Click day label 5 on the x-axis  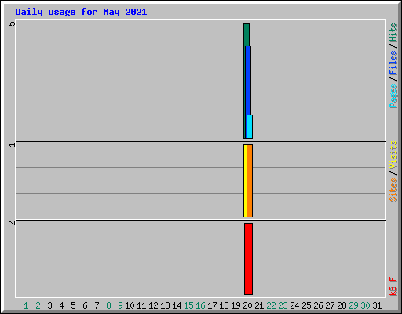click(73, 305)
